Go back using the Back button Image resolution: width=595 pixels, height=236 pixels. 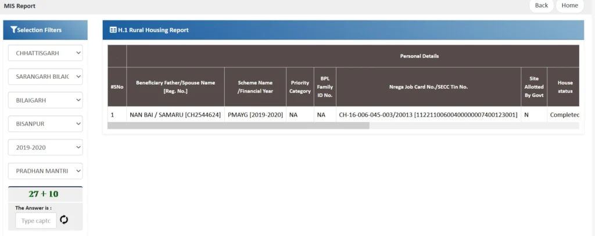[x=541, y=6]
